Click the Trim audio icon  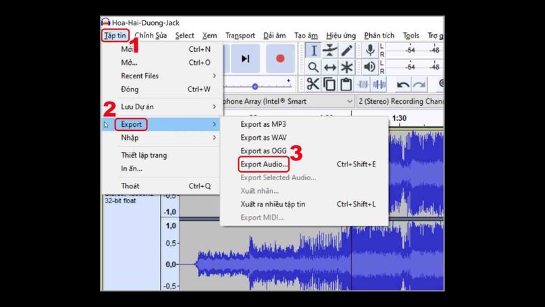363,84
